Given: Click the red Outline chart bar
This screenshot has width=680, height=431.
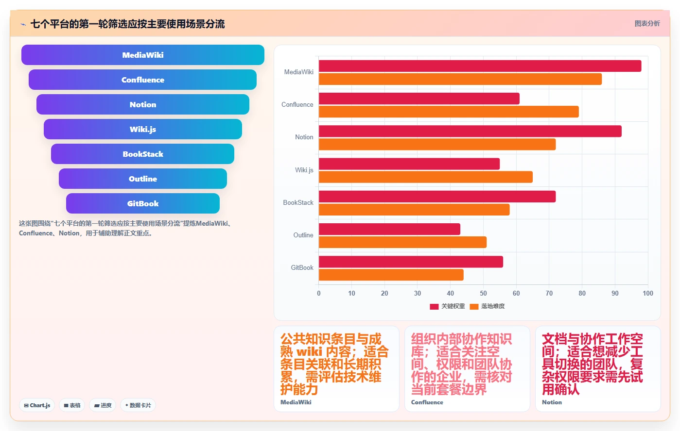Looking at the screenshot, I should click(x=389, y=229).
